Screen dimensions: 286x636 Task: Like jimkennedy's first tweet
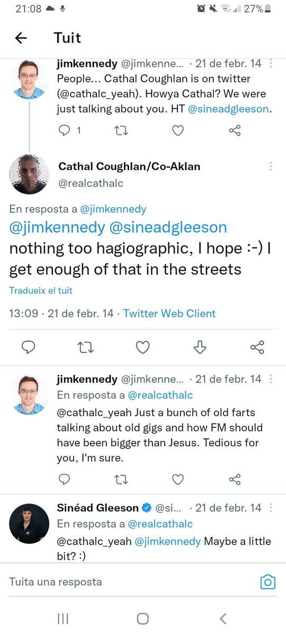pyautogui.click(x=178, y=130)
